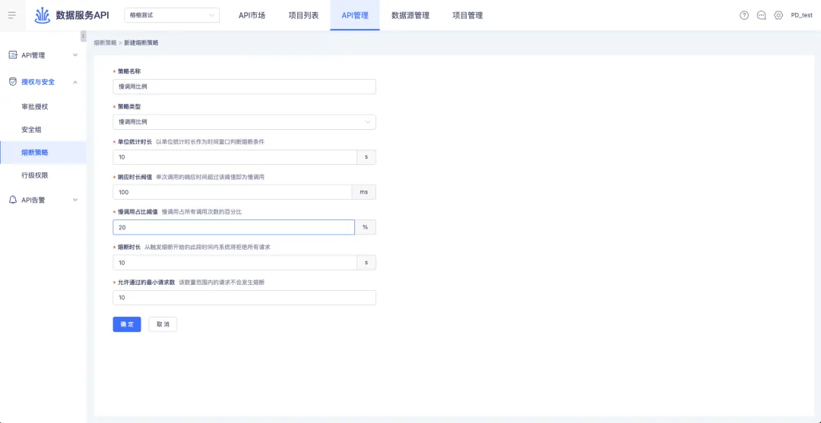Open the help question-mark icon

coord(744,15)
